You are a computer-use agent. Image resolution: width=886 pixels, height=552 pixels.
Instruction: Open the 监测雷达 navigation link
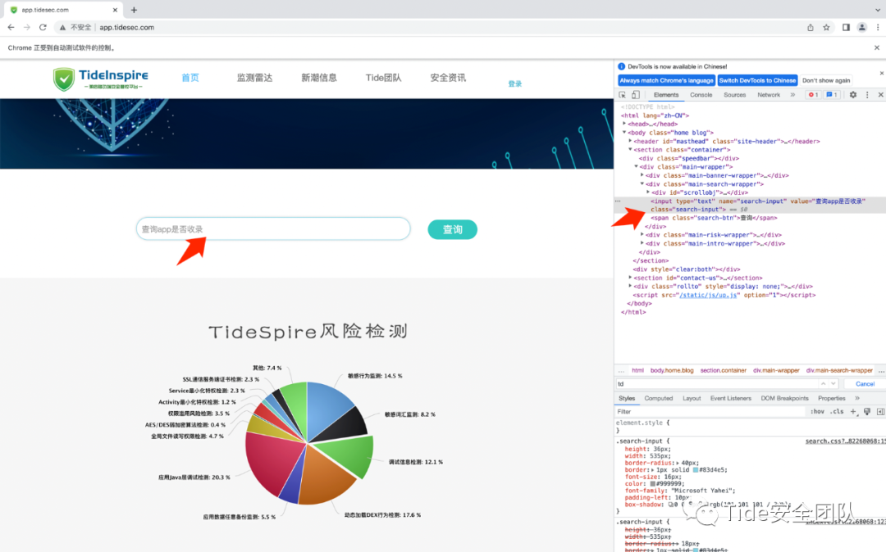pyautogui.click(x=254, y=78)
